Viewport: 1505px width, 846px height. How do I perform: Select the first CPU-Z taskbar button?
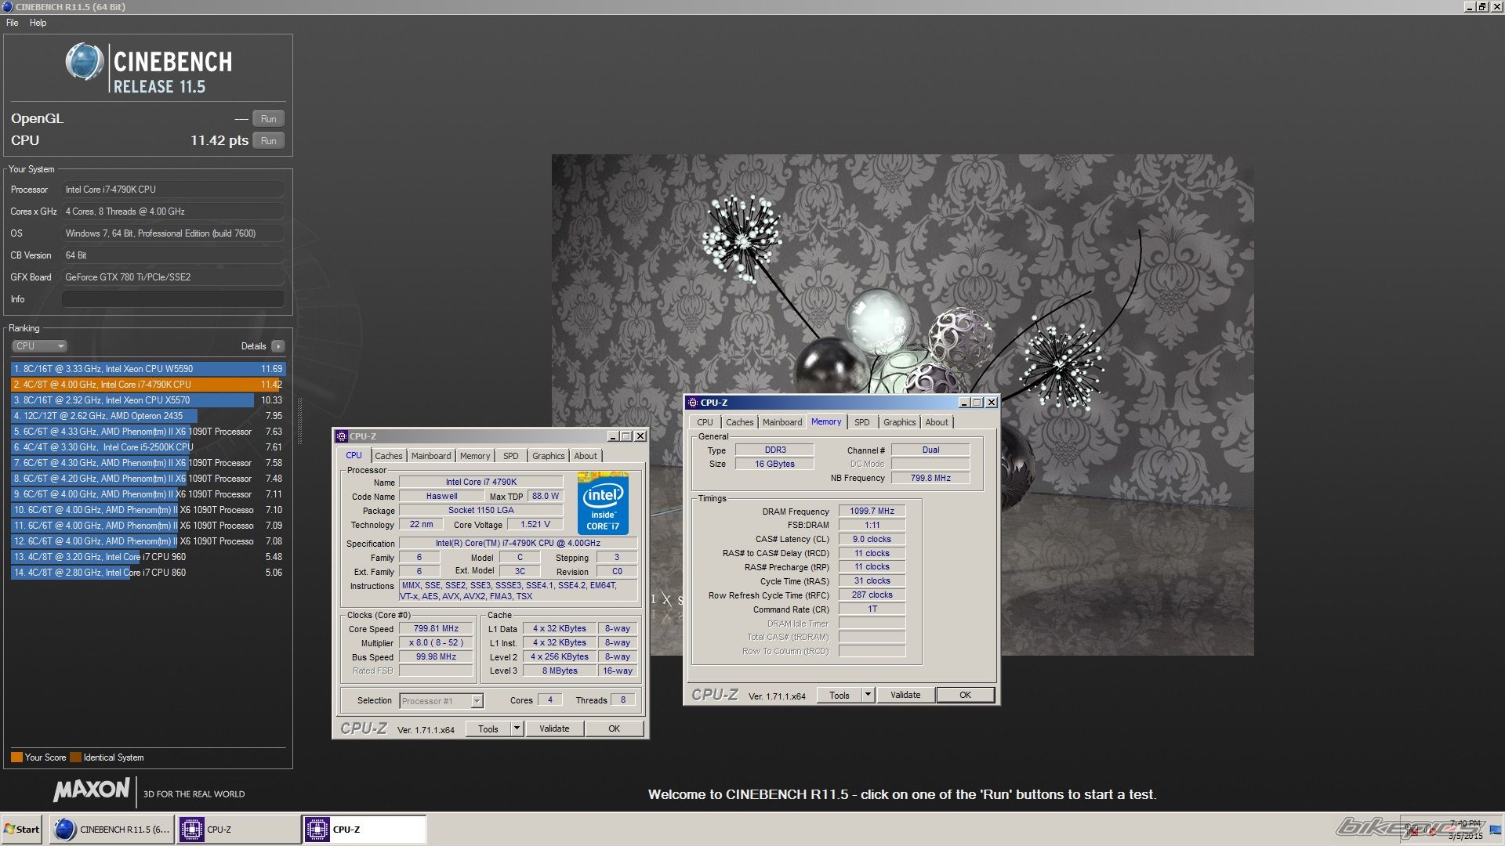pyautogui.click(x=238, y=830)
